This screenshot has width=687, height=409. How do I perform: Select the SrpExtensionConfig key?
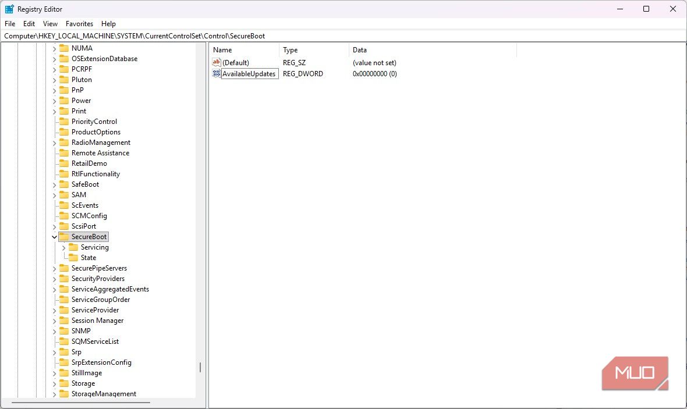[x=101, y=362]
